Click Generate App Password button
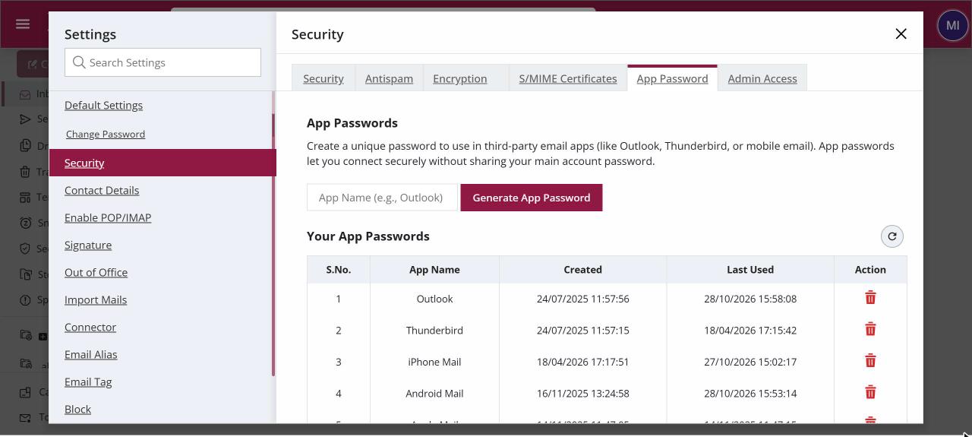This screenshot has height=437, width=972. [532, 198]
